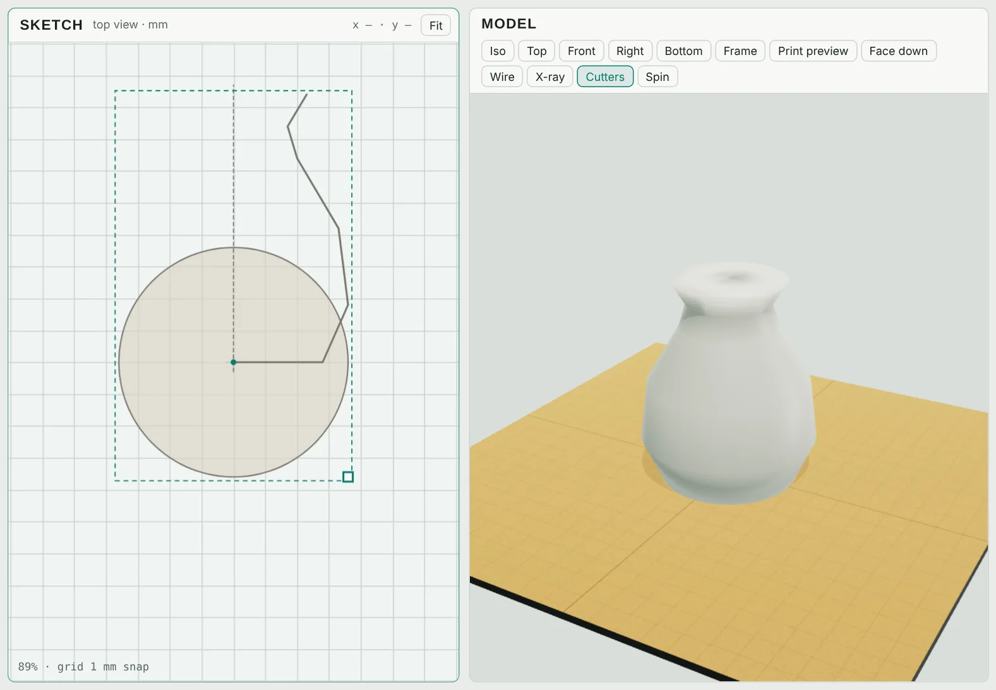Switch the model view to Iso
The image size is (996, 690).
[x=498, y=51]
